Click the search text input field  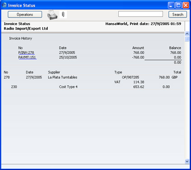(140, 14)
